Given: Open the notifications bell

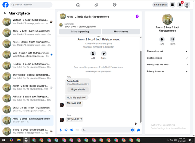Looking at the screenshot, I should click(x=180, y=5).
